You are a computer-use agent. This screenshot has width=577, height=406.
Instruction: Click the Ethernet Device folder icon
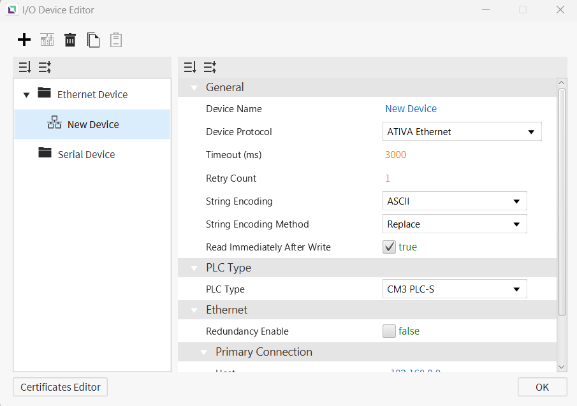[x=44, y=93]
